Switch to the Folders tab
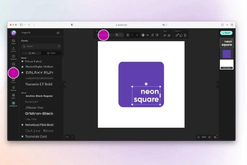 click(51, 53)
